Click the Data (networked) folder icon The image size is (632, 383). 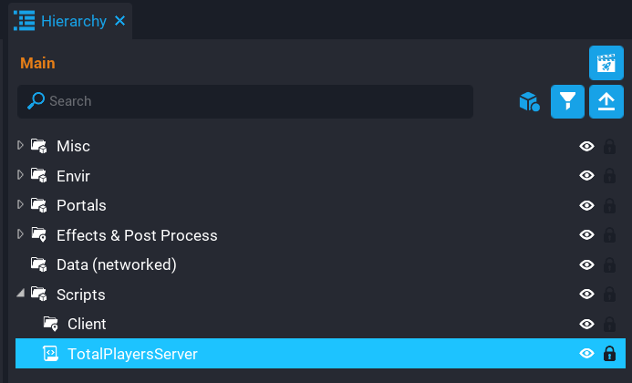(x=39, y=264)
